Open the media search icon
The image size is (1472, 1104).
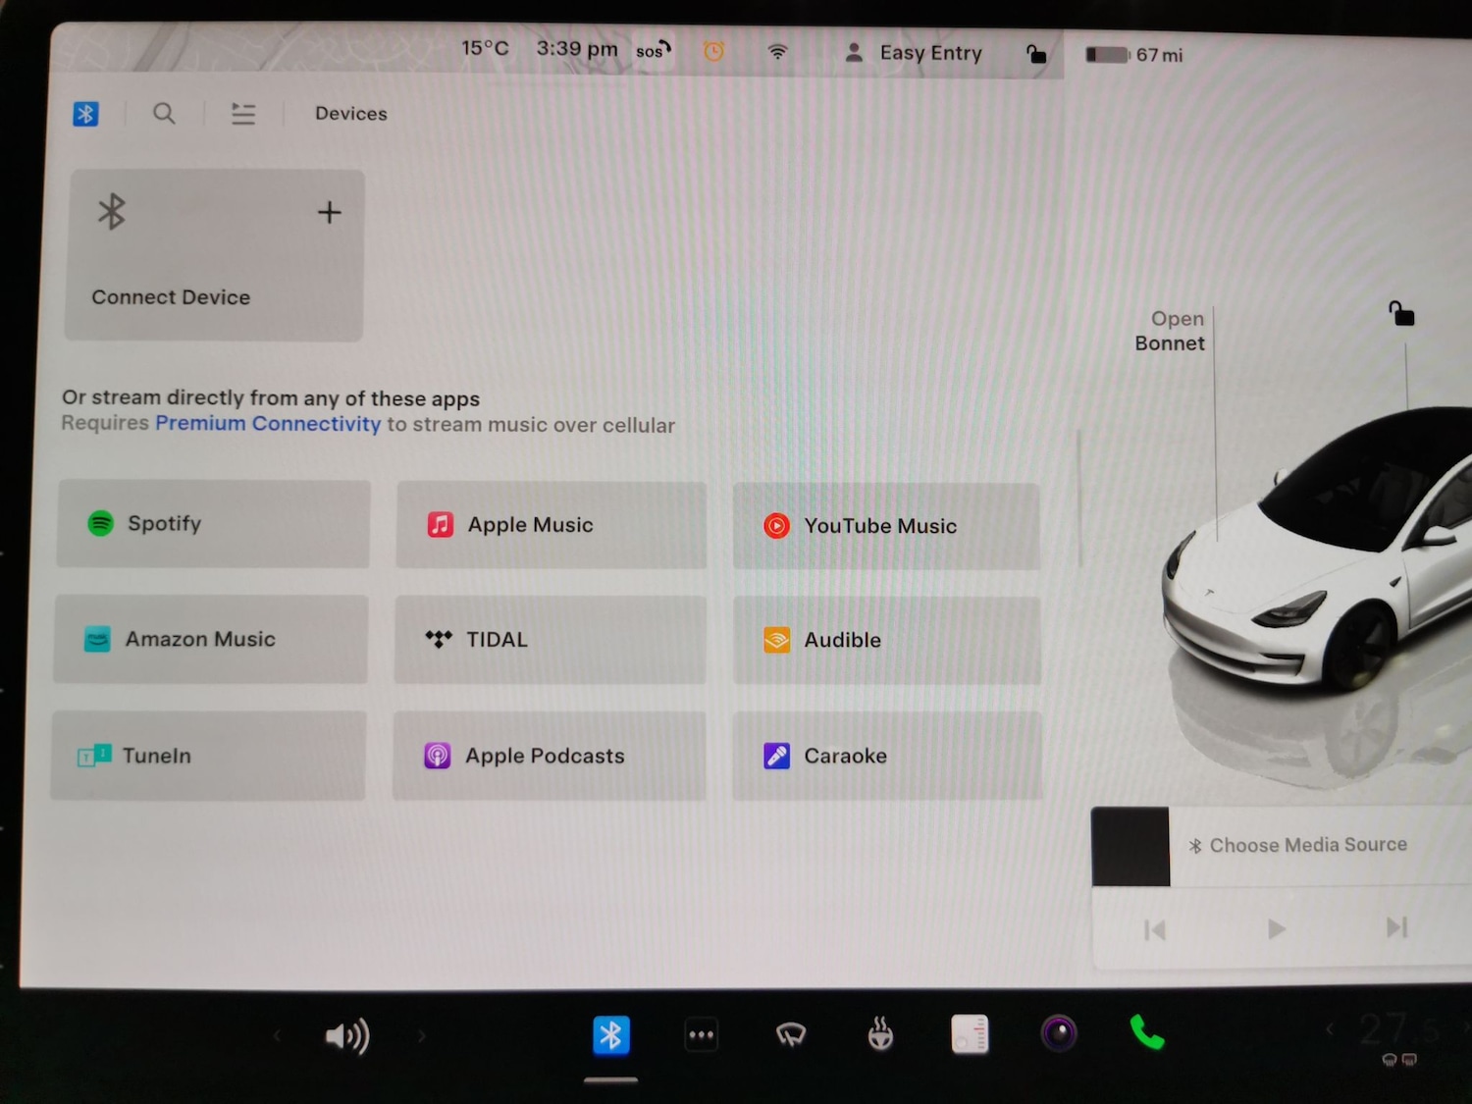tap(164, 113)
